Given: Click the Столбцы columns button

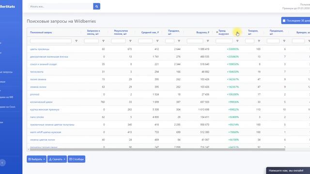Looking at the screenshot, I should 77,159.
